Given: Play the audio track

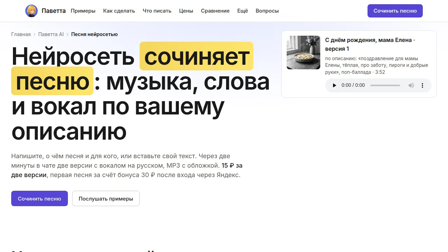Looking at the screenshot, I should [x=334, y=85].
